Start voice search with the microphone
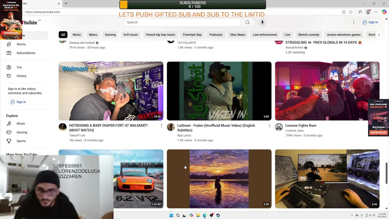The height and width of the screenshot is (219, 389). 262,22
